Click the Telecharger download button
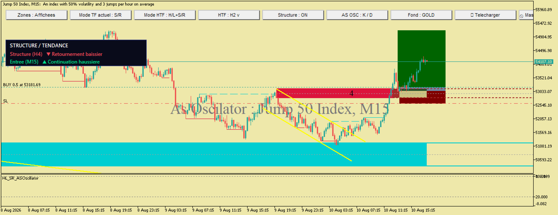The height and width of the screenshot is (215, 558). [x=485, y=15]
